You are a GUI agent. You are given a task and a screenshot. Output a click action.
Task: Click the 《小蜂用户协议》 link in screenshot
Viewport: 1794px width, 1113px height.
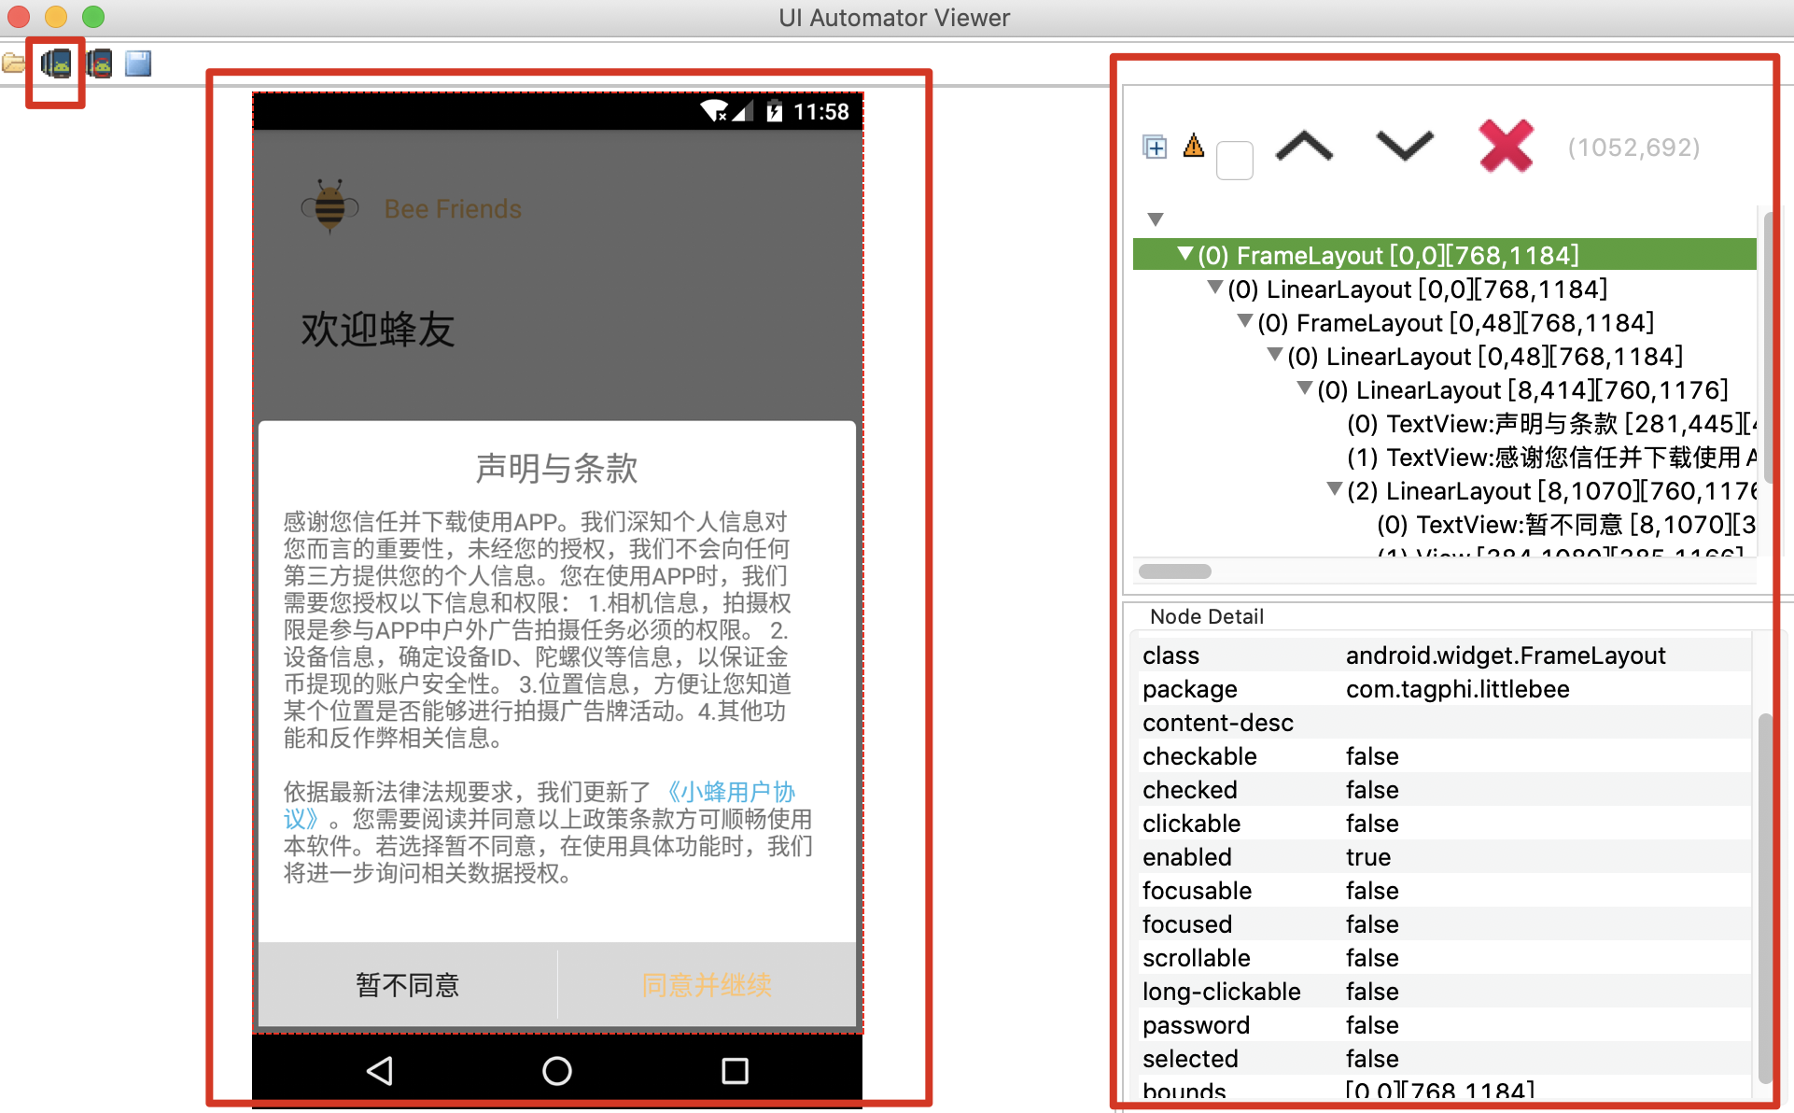coord(731,793)
